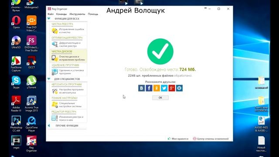Click the thumbs-up icon in status bar

(169, 139)
